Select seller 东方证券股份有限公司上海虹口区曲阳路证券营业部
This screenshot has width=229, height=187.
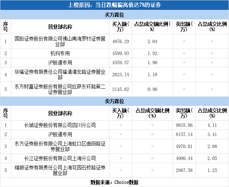pyautogui.click(x=60, y=146)
